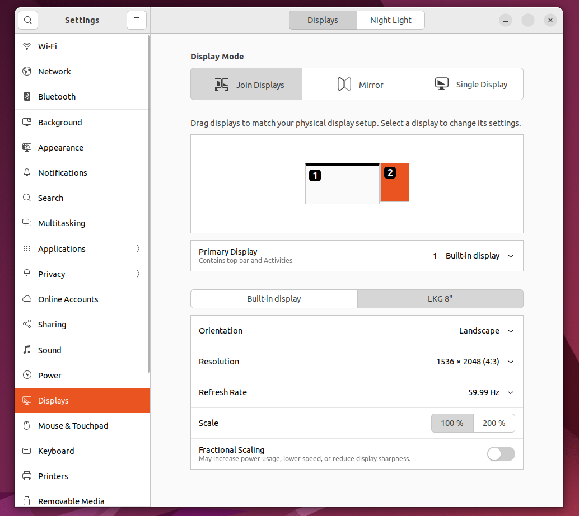The image size is (579, 516).
Task: Enable the Fractional Scaling switch
Action: [x=501, y=454]
